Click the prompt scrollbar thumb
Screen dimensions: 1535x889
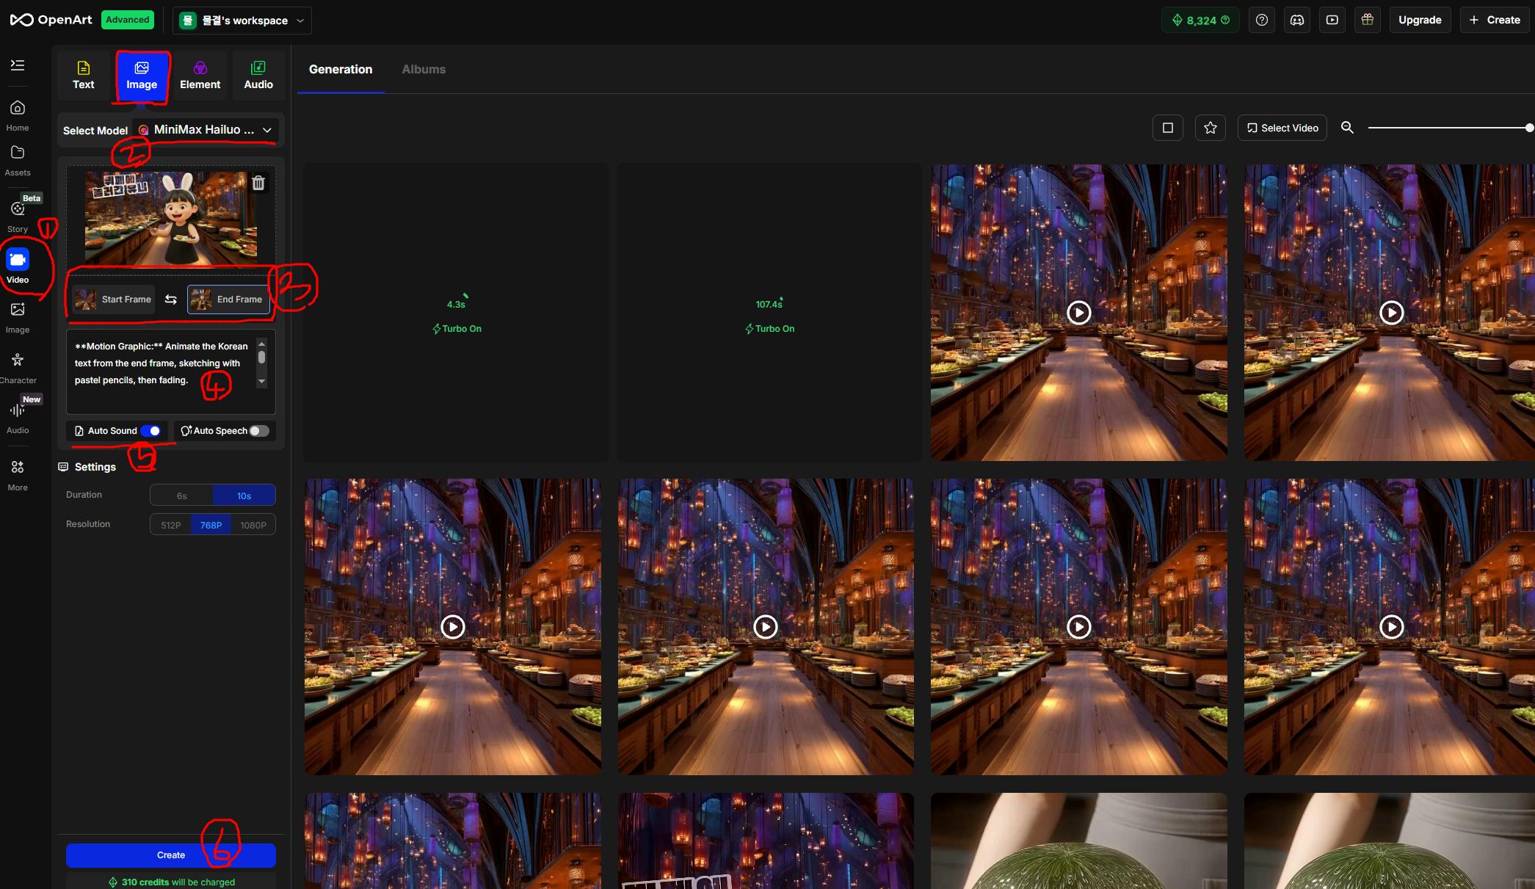(261, 358)
